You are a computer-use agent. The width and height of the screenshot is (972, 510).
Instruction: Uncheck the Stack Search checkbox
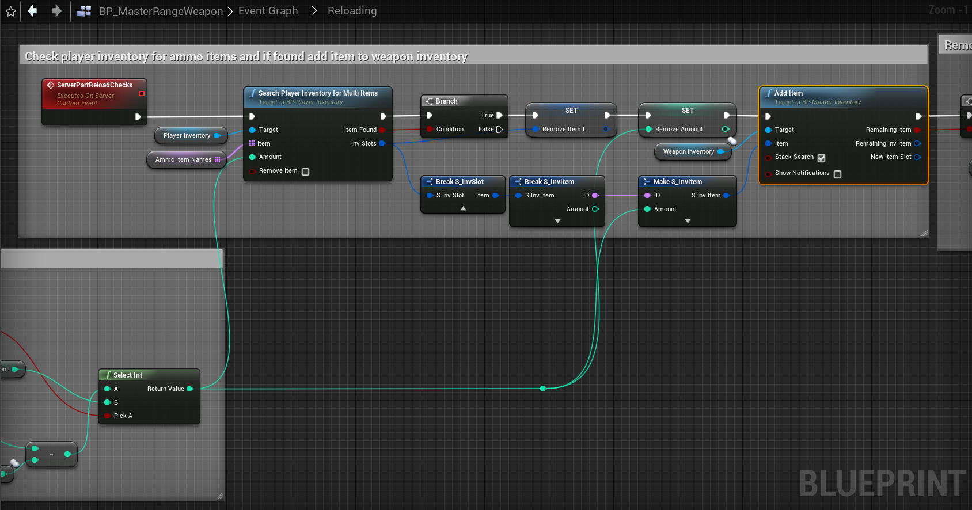pyautogui.click(x=821, y=158)
